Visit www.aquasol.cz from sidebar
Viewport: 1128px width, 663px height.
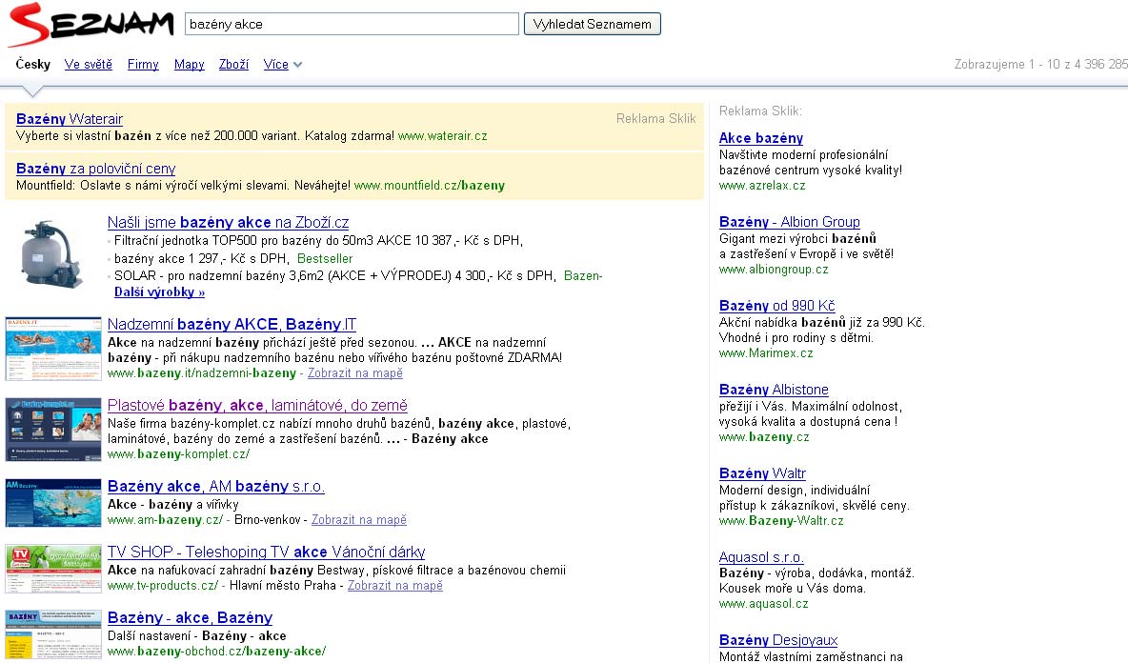coord(764,604)
